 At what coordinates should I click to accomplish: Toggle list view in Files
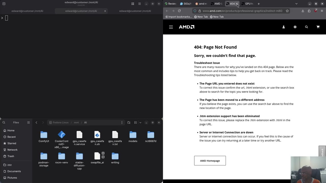pyautogui.click(x=135, y=123)
